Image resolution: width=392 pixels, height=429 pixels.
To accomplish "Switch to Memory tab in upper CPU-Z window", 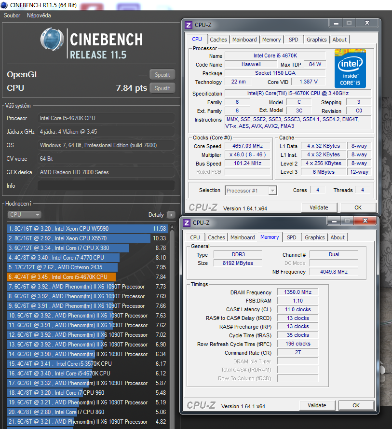I will click(271, 40).
